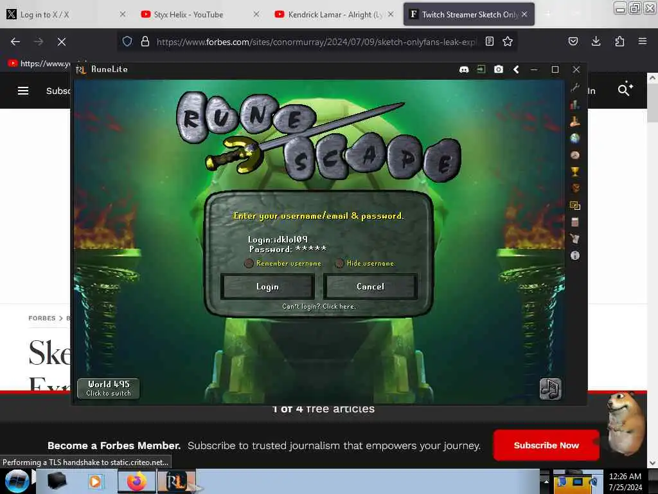
Task: Go back in Firefox
Action: coord(15,42)
